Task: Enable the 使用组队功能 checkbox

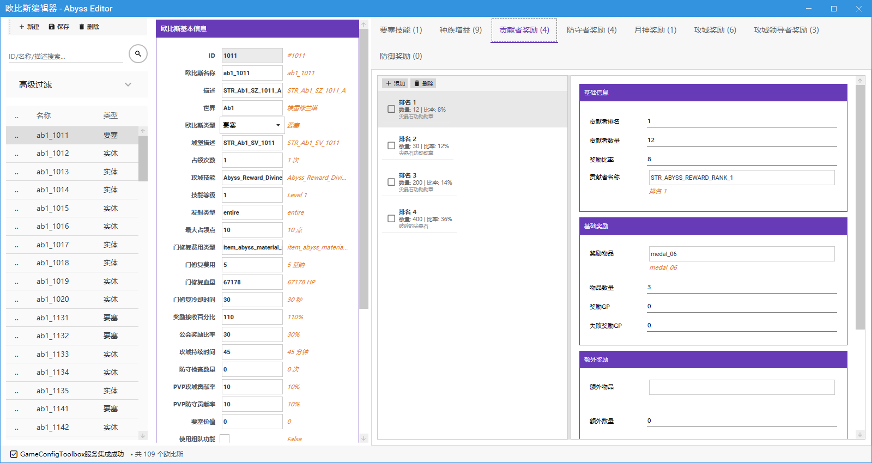Action: 225,438
